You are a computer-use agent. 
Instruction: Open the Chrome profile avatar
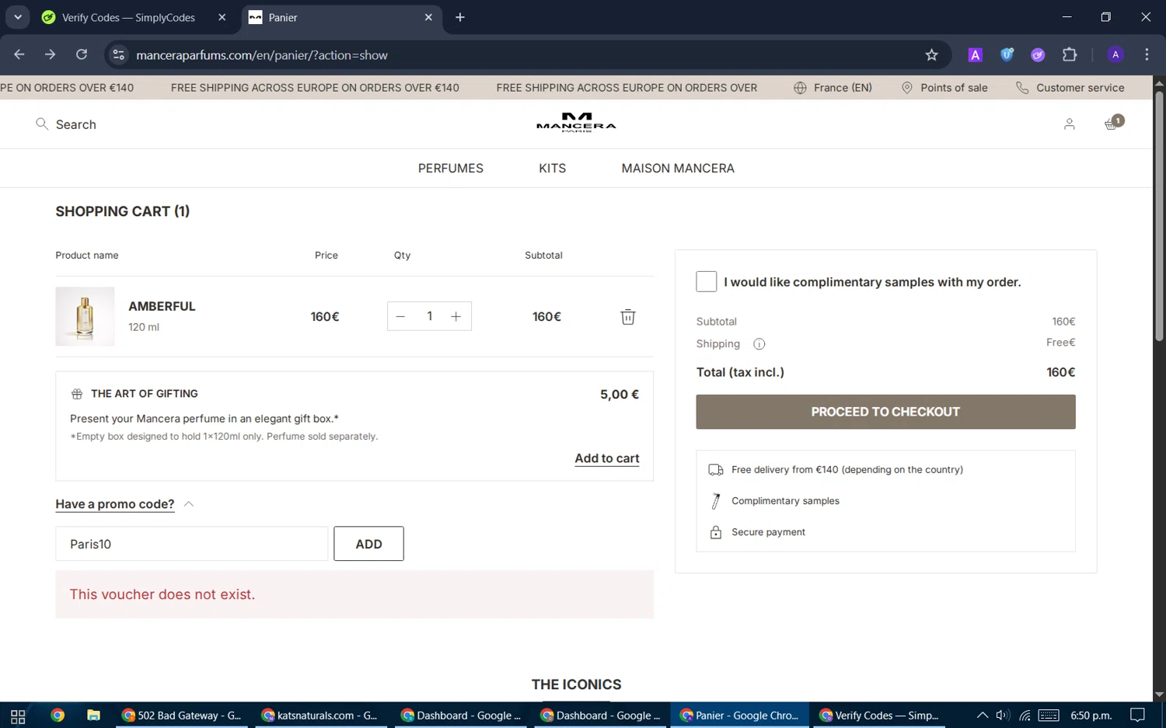click(x=1115, y=54)
